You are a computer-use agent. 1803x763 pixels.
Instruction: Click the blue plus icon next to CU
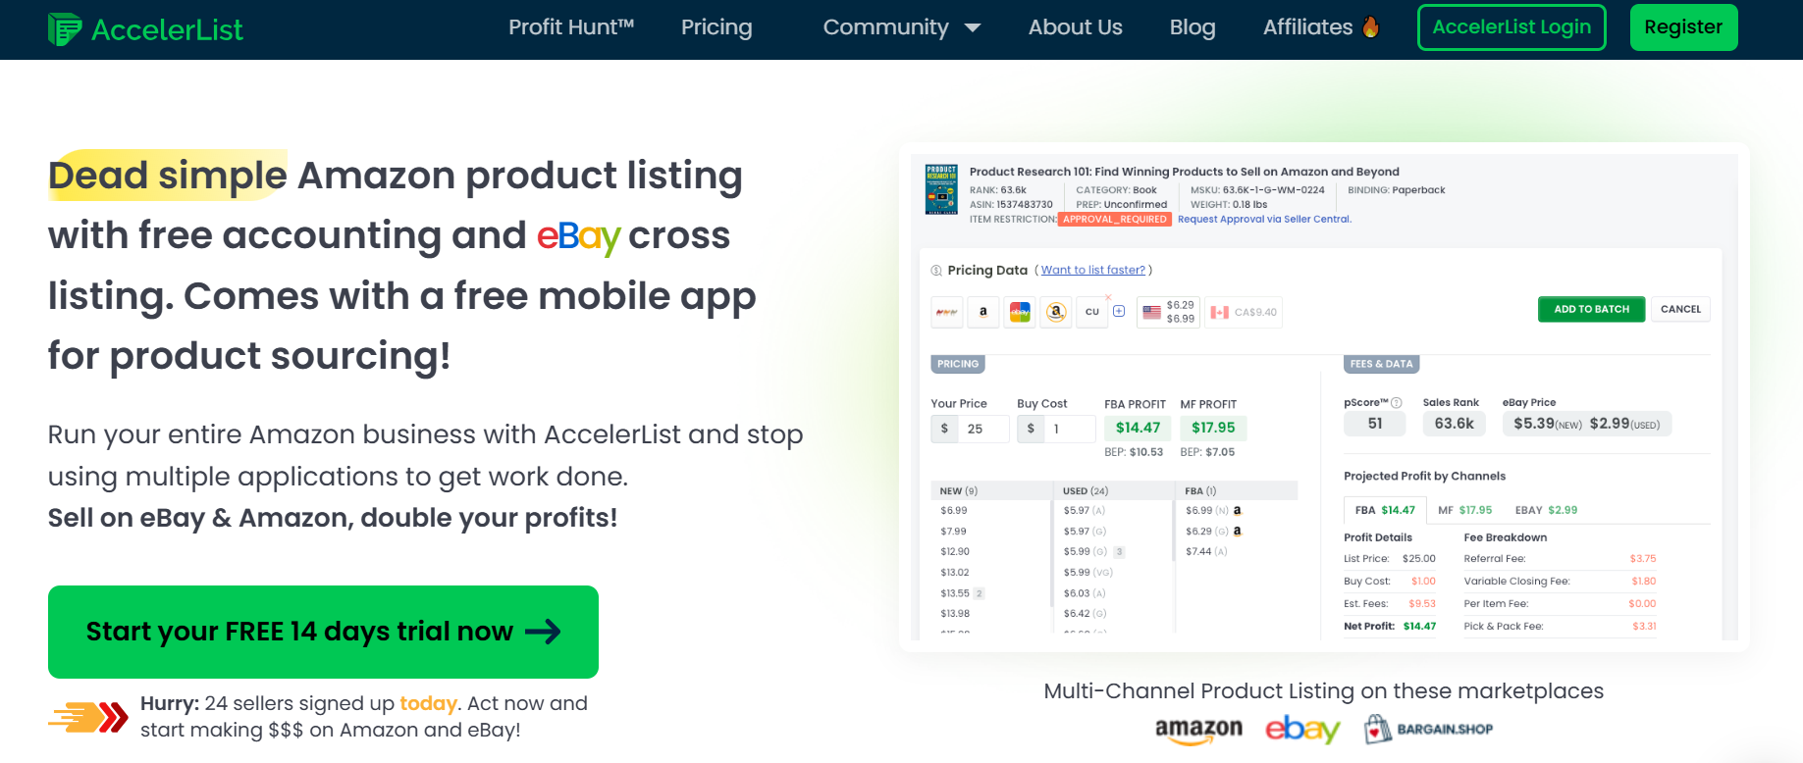coord(1118,311)
